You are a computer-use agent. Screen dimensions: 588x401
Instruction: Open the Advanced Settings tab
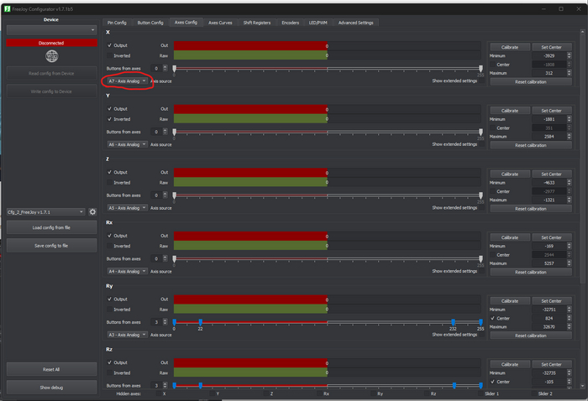tap(355, 23)
